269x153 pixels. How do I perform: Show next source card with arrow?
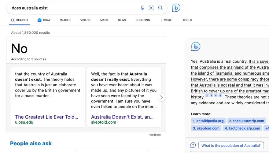point(161,98)
